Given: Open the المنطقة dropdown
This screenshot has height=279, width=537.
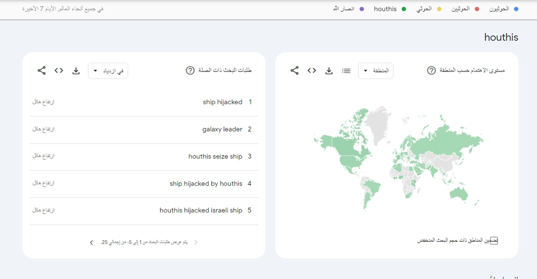Looking at the screenshot, I should pyautogui.click(x=375, y=71).
